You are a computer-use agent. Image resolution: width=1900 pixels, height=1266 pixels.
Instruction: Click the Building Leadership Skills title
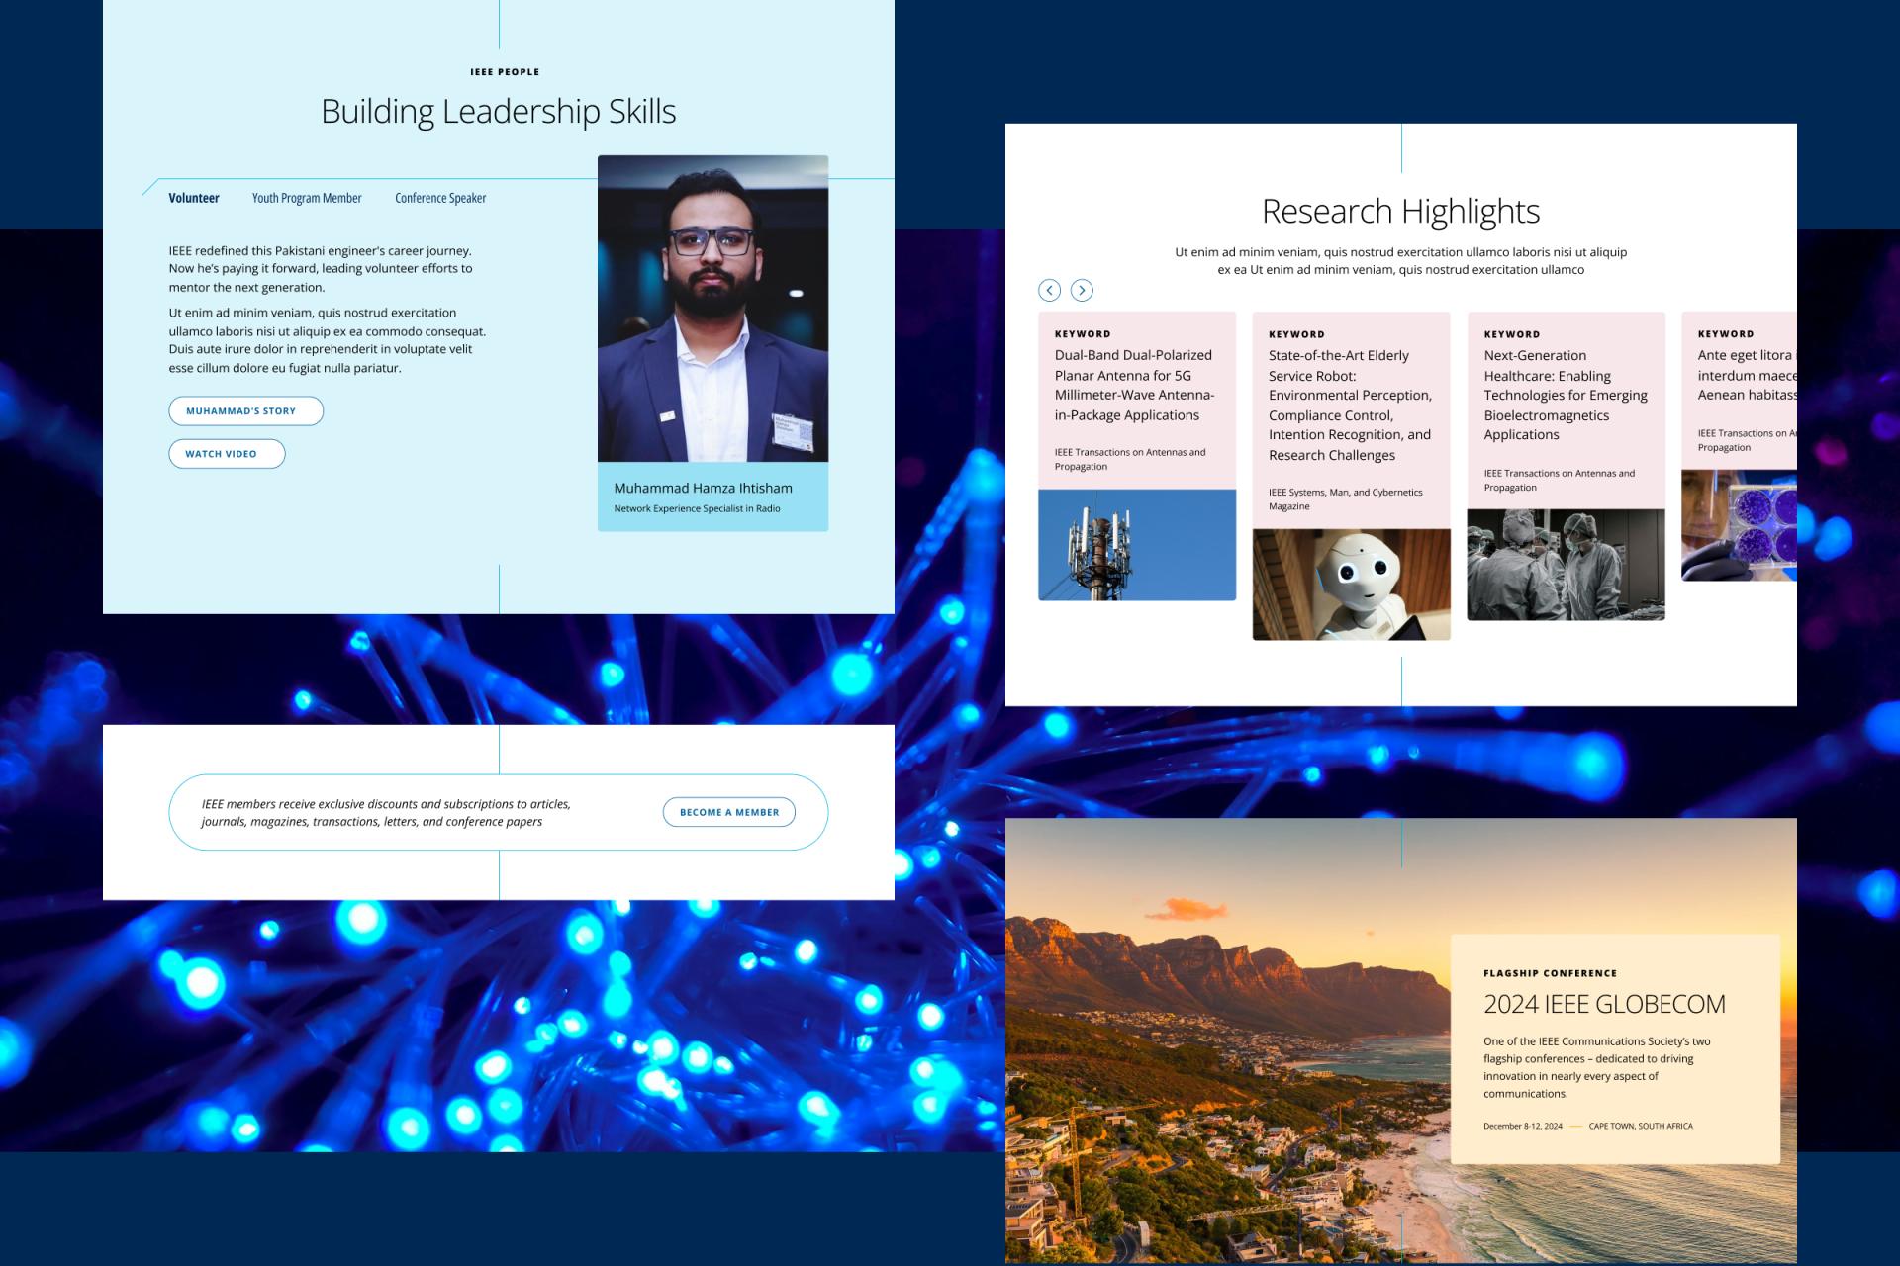point(498,111)
